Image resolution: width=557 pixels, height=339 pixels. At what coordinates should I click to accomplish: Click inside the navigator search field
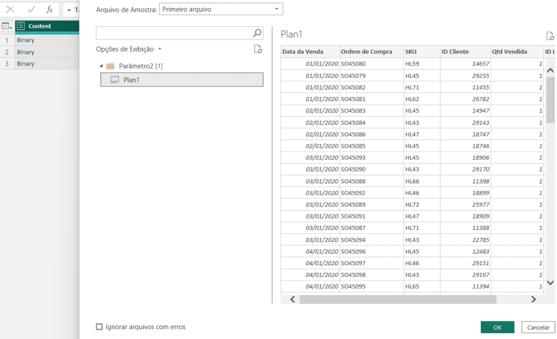pos(174,33)
